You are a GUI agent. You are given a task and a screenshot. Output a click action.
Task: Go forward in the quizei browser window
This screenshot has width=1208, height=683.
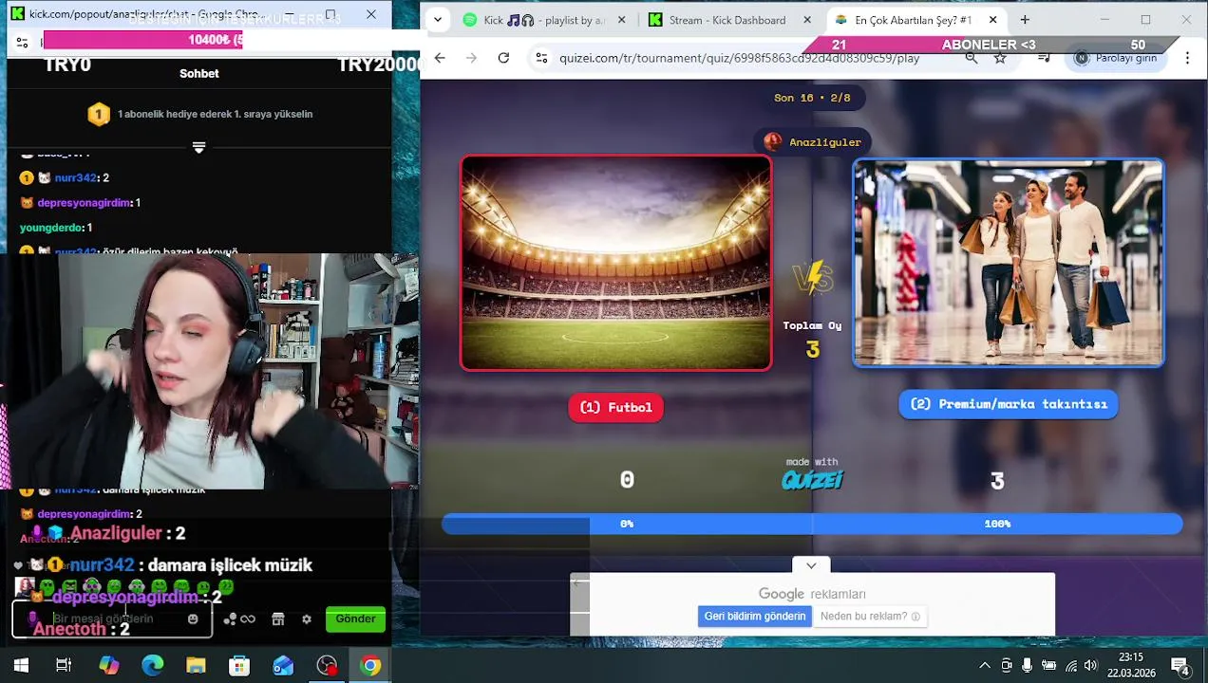(x=471, y=58)
